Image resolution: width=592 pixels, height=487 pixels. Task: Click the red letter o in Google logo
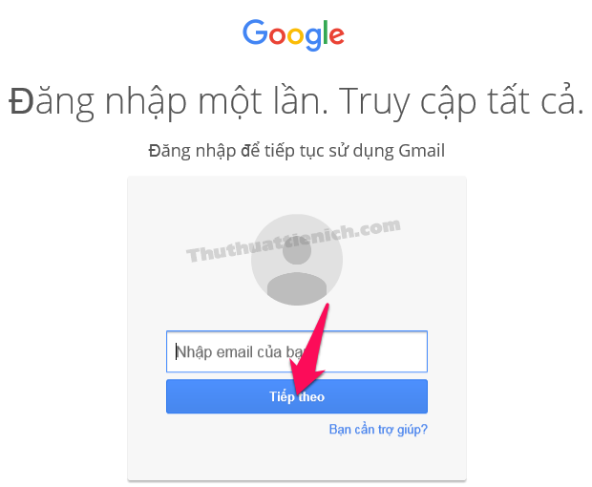click(x=278, y=36)
